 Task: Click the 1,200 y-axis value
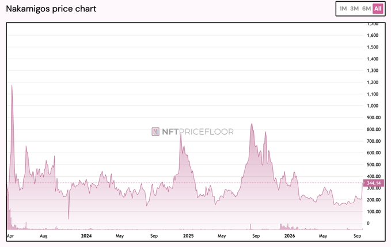pos(373,82)
